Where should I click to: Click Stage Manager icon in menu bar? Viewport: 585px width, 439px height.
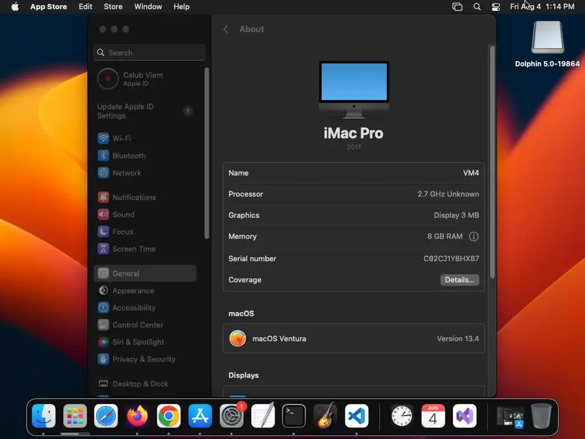(x=458, y=7)
